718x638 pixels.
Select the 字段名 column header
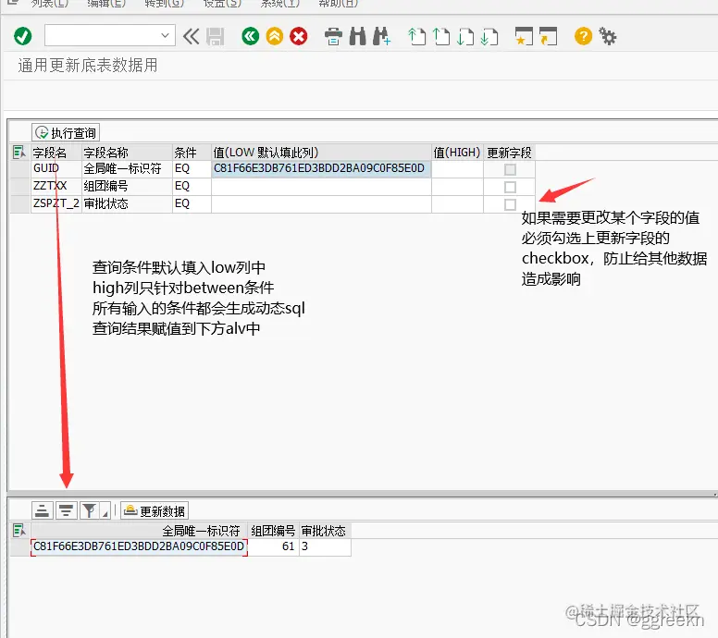pos(56,153)
